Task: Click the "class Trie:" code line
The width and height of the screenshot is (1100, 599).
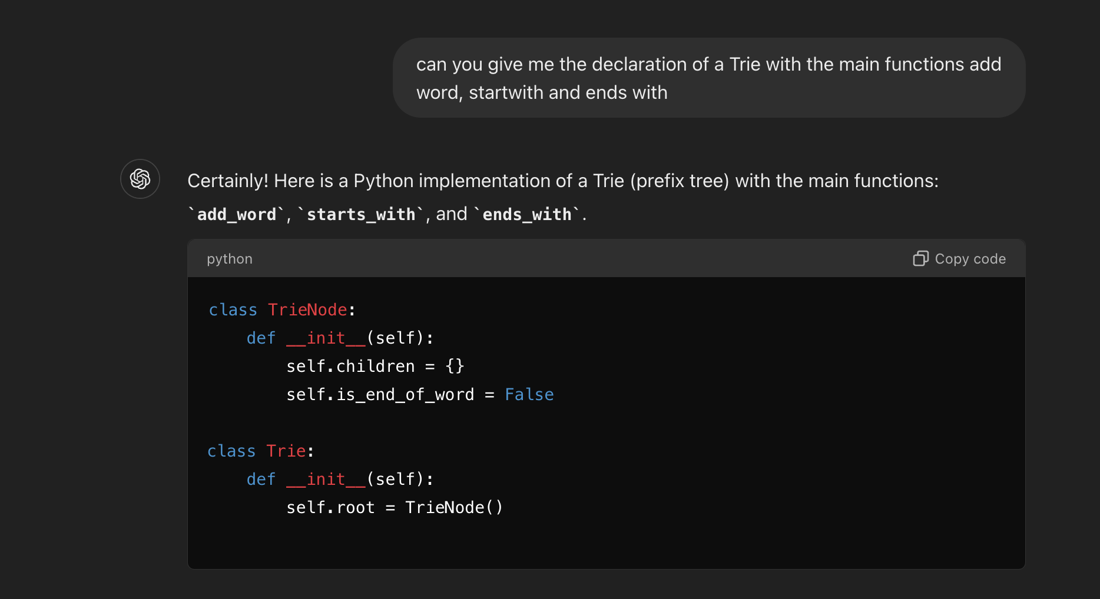Action: tap(261, 451)
